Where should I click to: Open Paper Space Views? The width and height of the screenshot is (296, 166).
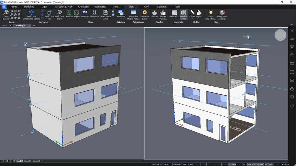point(105,15)
